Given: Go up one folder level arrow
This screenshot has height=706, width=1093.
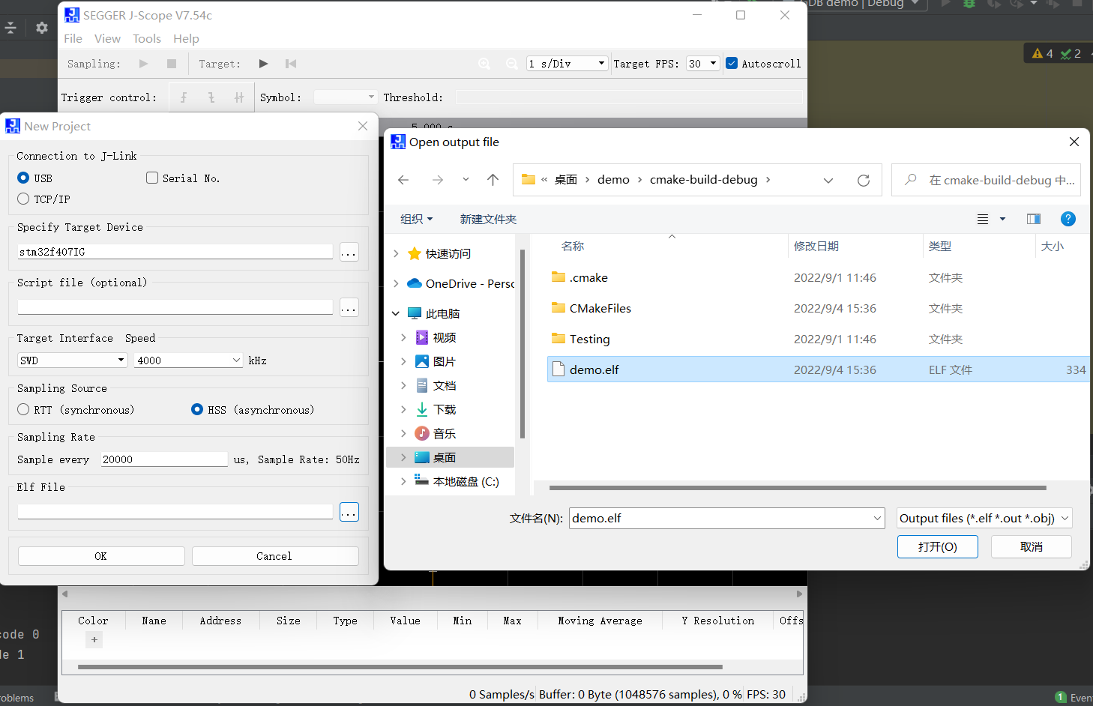Looking at the screenshot, I should click(493, 180).
